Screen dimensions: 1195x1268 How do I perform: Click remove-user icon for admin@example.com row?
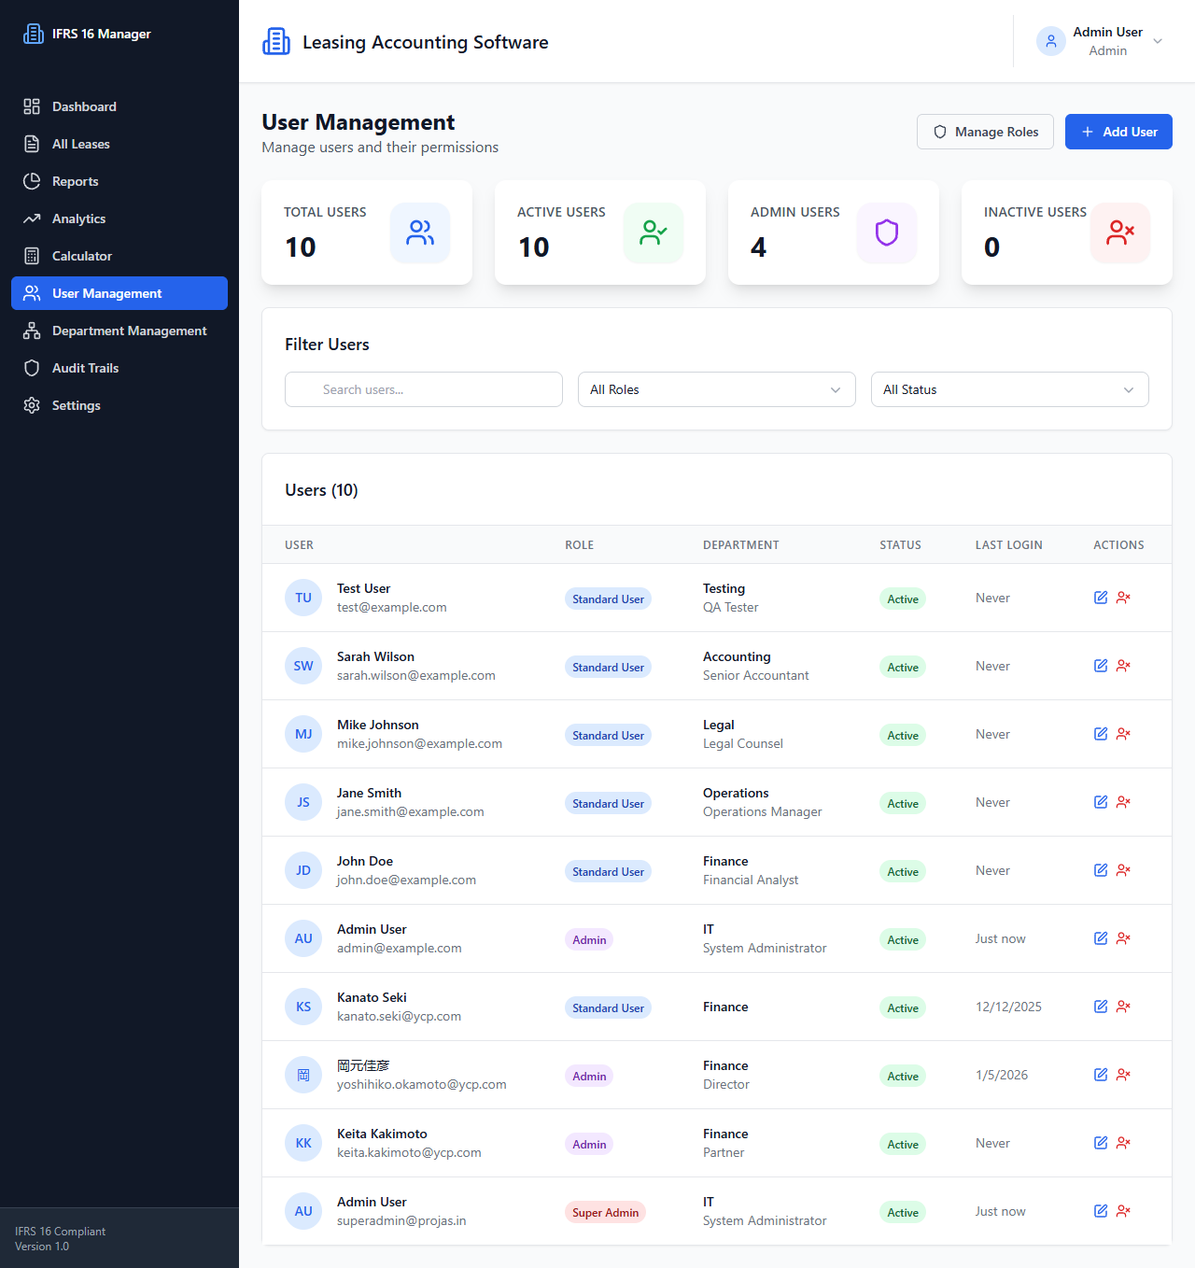(1123, 938)
